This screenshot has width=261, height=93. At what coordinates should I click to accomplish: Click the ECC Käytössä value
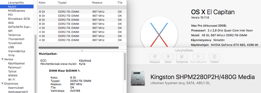pos(85,61)
